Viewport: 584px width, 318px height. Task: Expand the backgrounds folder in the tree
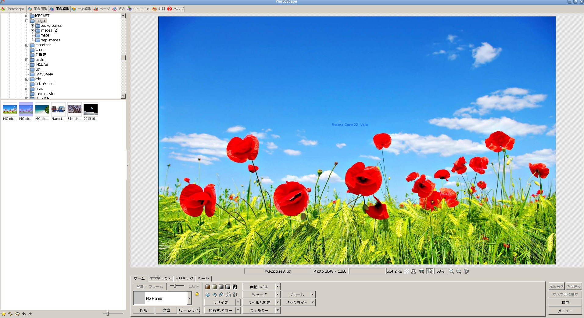33,25
